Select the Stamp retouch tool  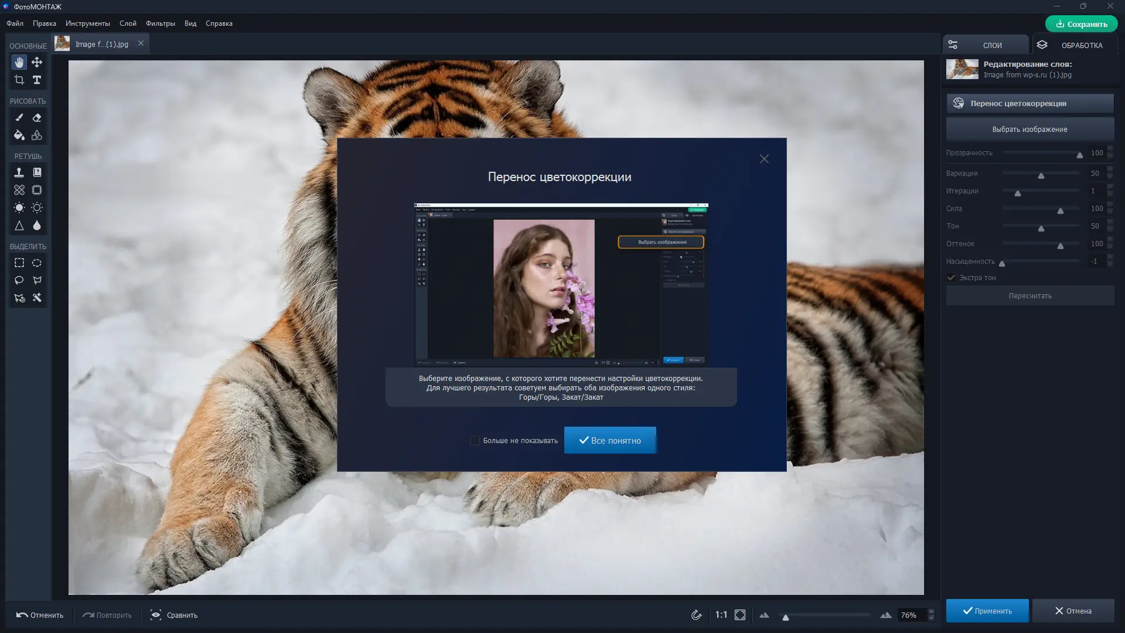pyautogui.click(x=19, y=172)
